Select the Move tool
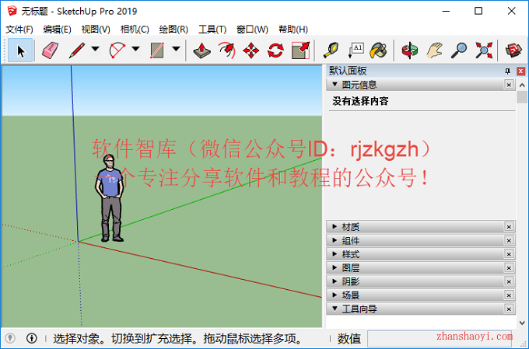Image resolution: width=529 pixels, height=349 pixels. tap(251, 51)
